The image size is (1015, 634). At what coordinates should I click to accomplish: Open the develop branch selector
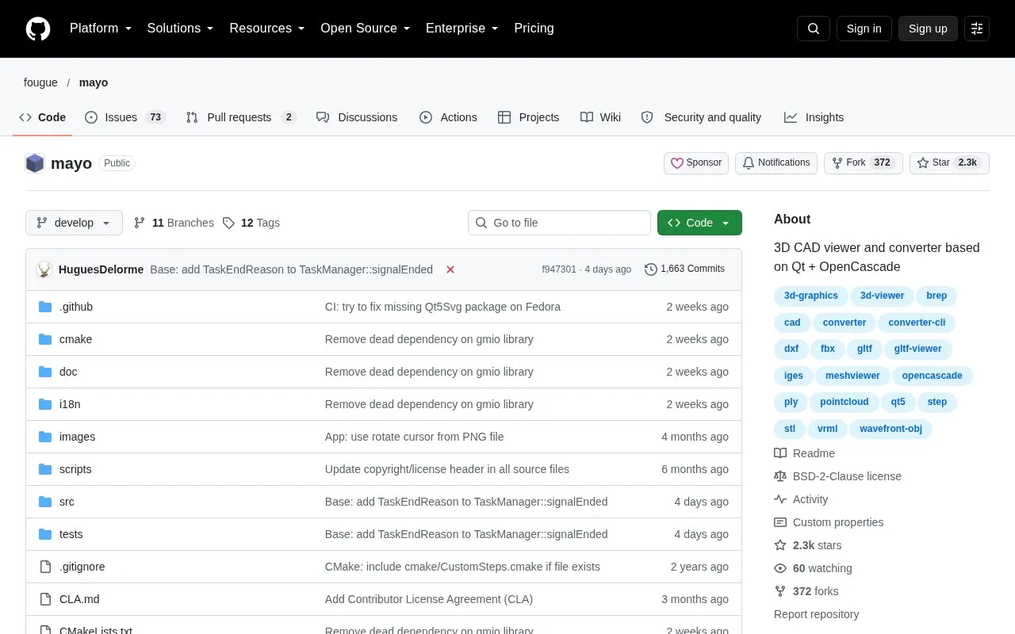coord(74,223)
